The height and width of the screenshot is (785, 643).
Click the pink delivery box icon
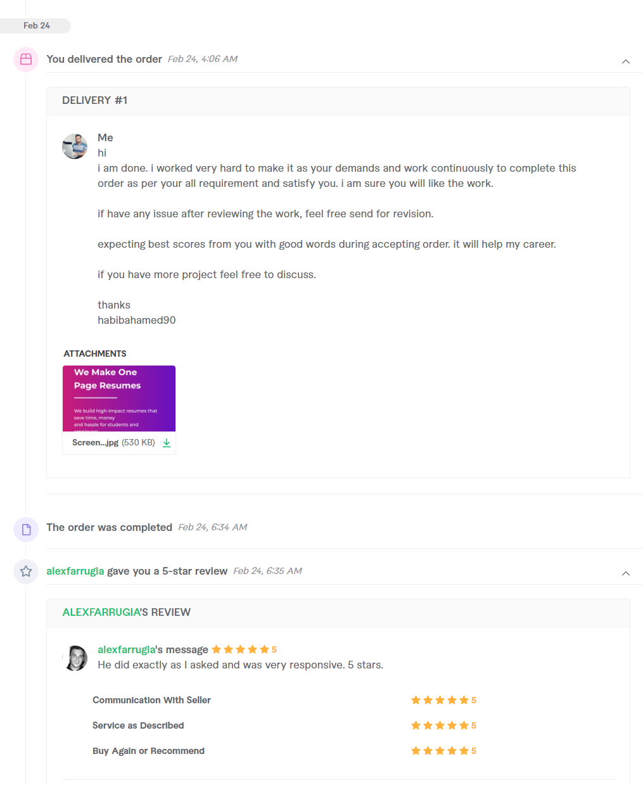[26, 59]
